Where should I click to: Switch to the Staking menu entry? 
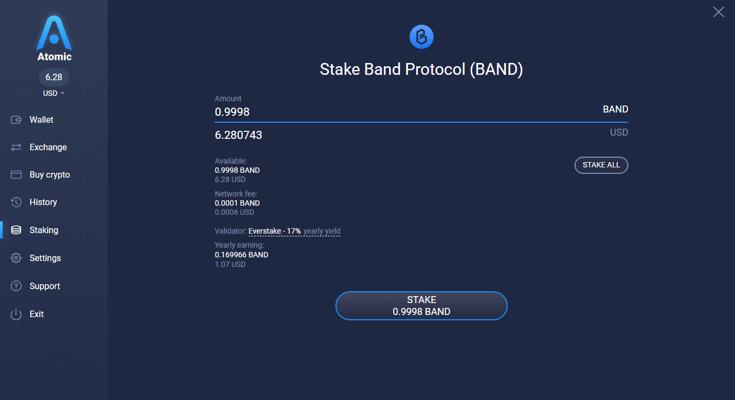pyautogui.click(x=44, y=230)
